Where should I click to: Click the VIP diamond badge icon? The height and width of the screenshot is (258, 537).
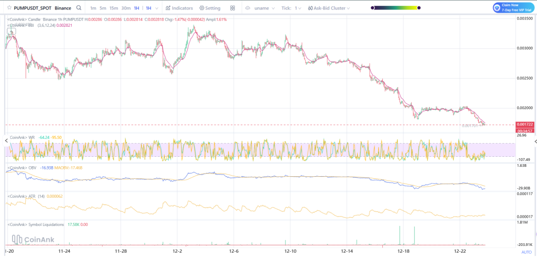(497, 7)
